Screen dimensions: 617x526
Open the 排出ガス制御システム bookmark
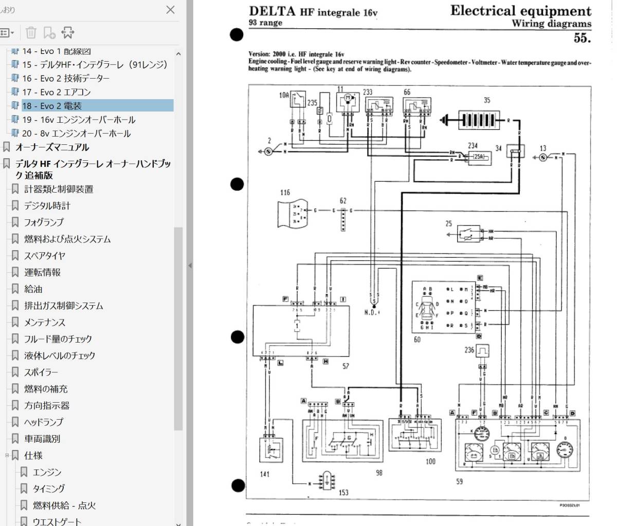pyautogui.click(x=64, y=306)
